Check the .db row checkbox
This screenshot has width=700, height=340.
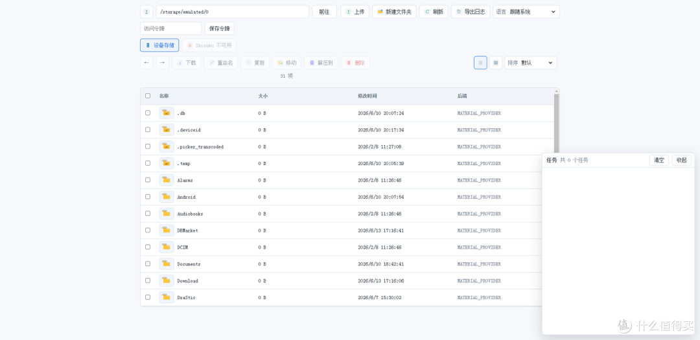(x=148, y=113)
